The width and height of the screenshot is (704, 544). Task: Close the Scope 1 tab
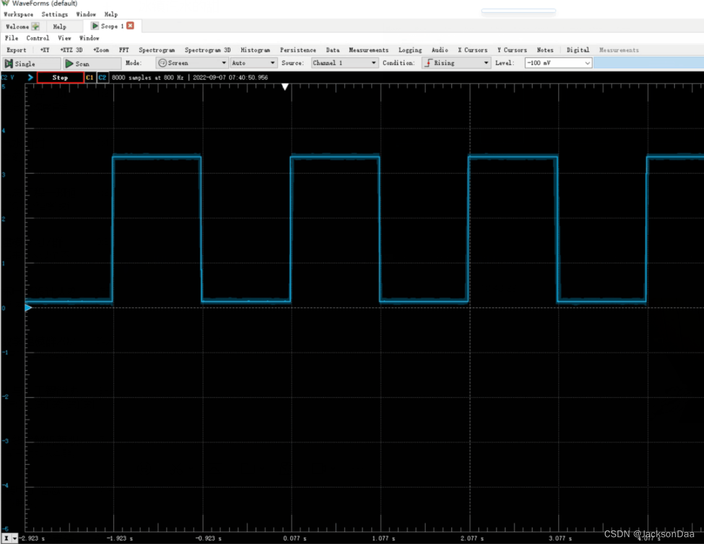point(130,25)
